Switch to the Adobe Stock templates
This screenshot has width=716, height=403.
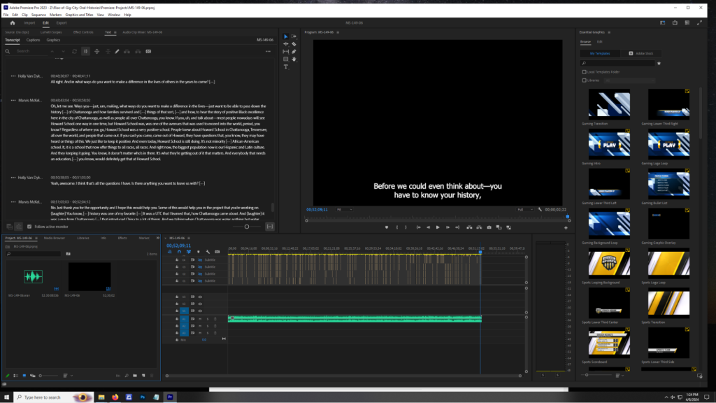click(x=642, y=53)
